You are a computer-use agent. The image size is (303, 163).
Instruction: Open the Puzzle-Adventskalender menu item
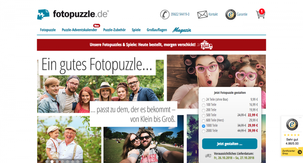tap(80, 30)
